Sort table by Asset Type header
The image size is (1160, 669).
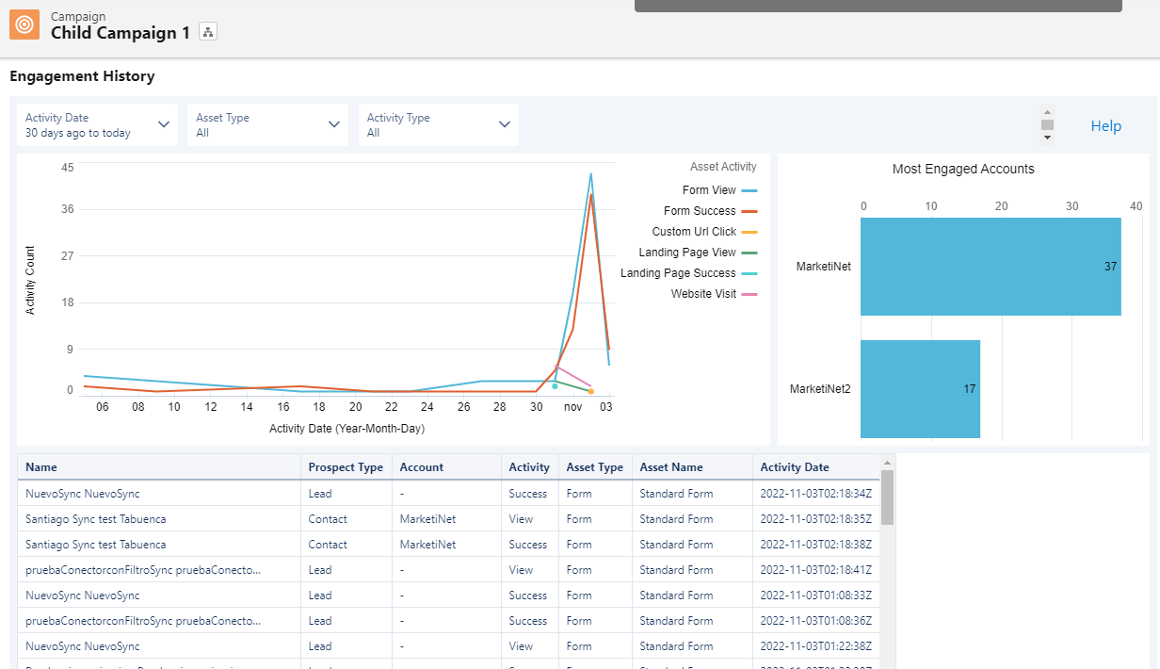pyautogui.click(x=595, y=467)
